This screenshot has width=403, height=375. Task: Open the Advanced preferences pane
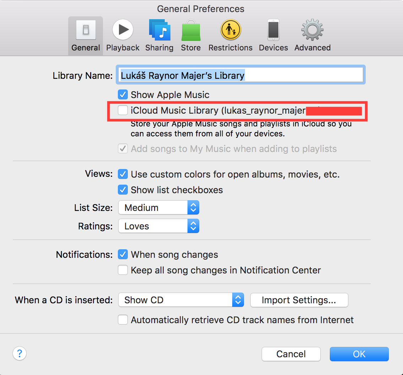coord(312,36)
